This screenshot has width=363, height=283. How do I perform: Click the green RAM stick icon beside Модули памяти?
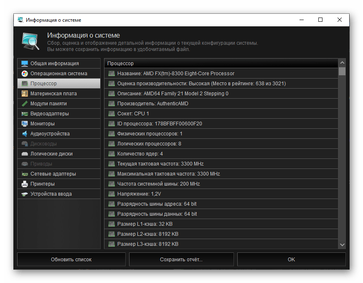(x=25, y=104)
